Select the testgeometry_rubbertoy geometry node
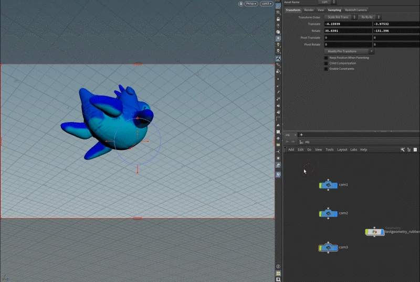Screen dimensions: 420x282 tap(374, 232)
